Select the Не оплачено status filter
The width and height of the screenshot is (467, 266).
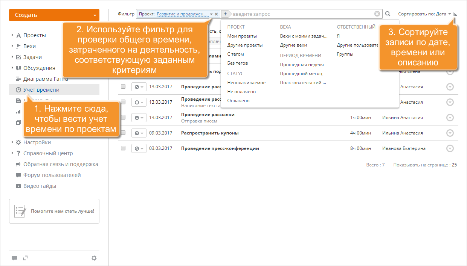coord(241,92)
